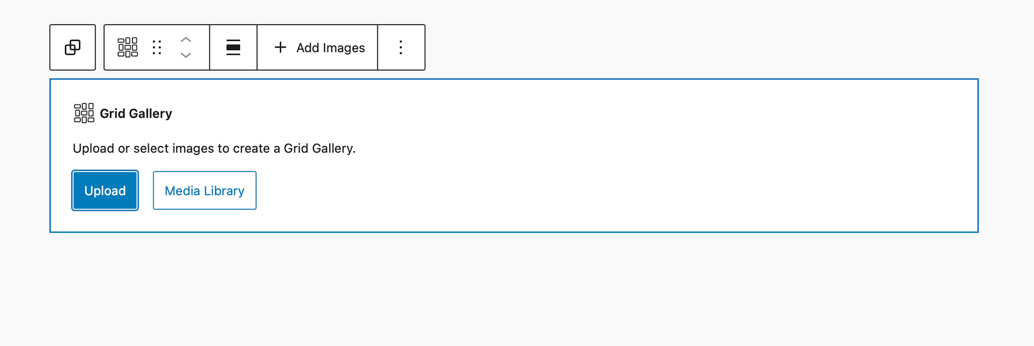Move the block up

186,40
